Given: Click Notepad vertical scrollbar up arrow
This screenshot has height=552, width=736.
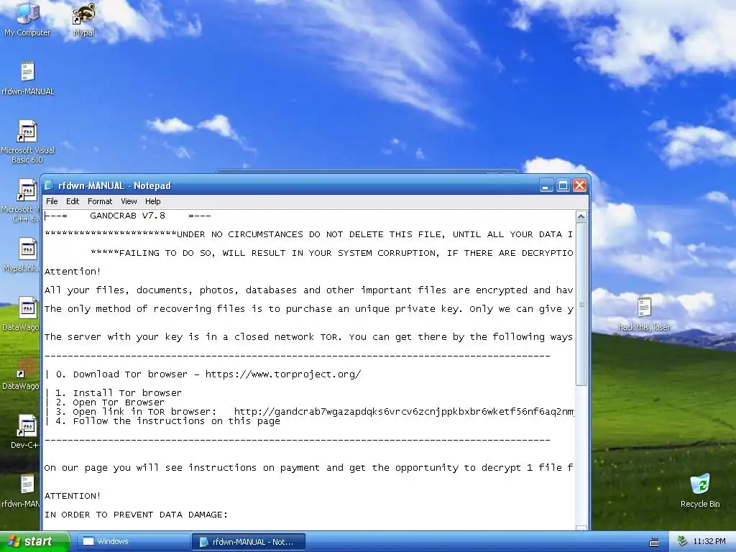Looking at the screenshot, I should [581, 217].
